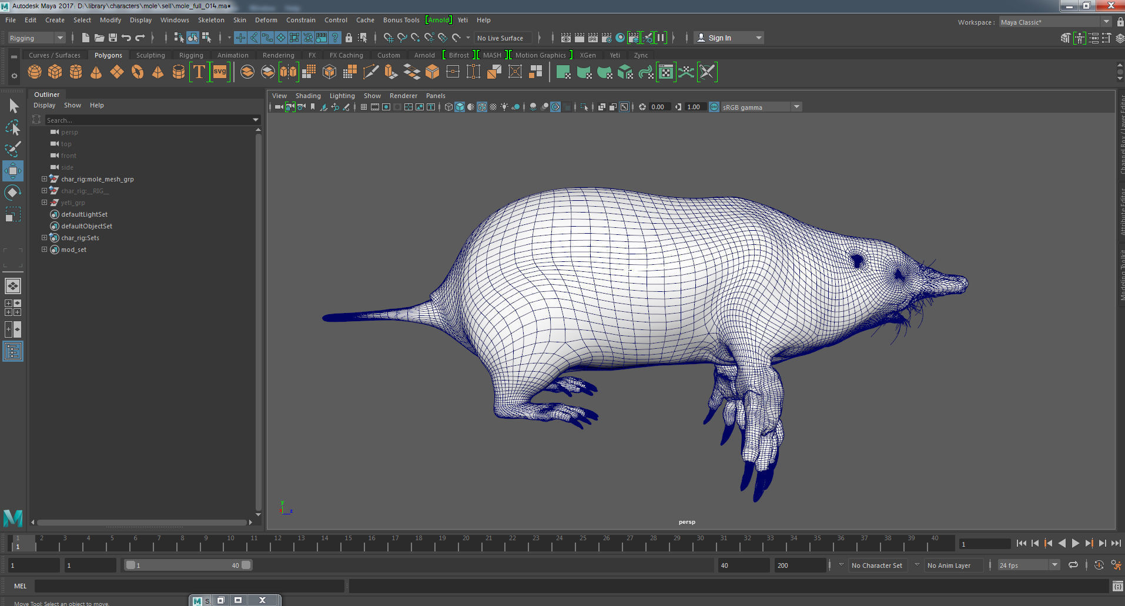Go to start of playback range
The height and width of the screenshot is (606, 1125).
(x=1022, y=543)
